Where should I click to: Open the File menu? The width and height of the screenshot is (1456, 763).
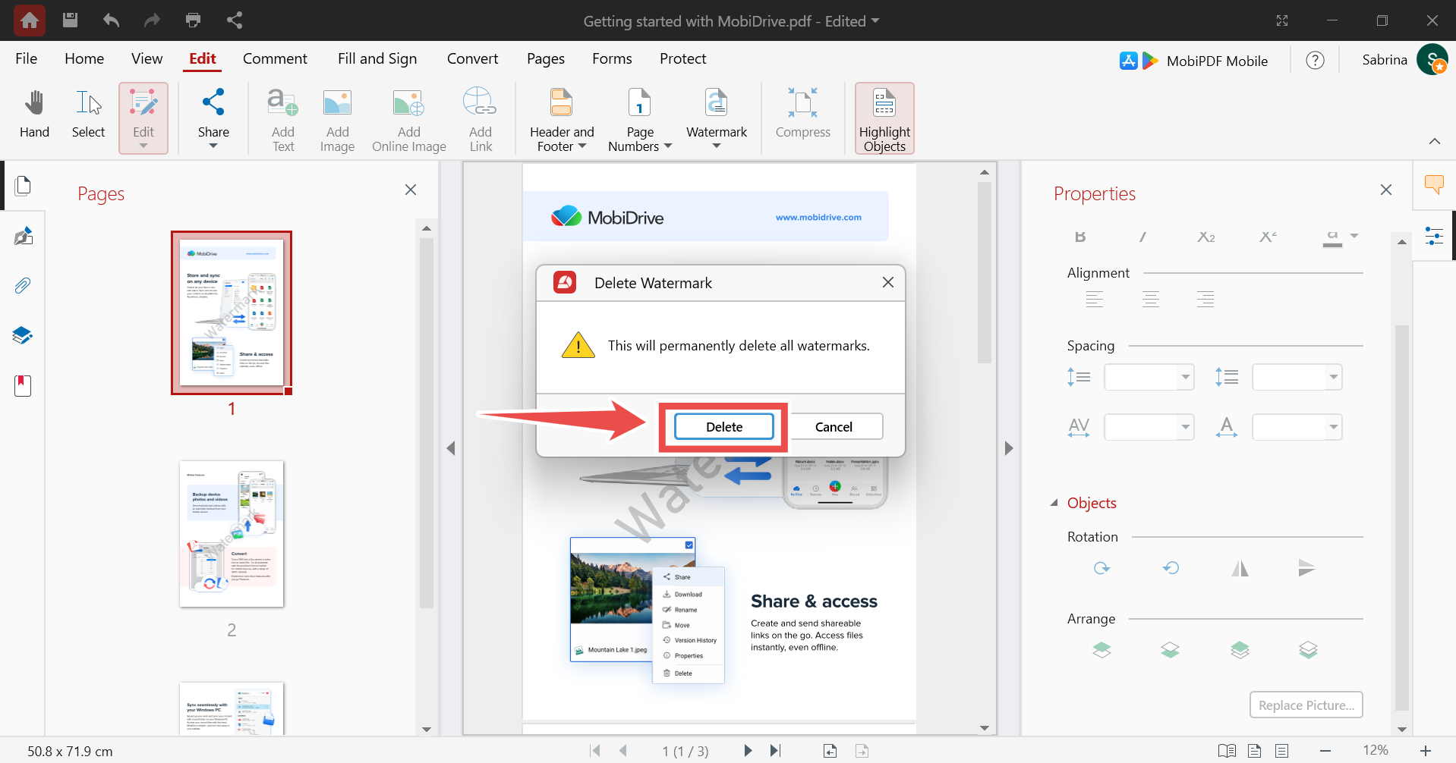26,58
